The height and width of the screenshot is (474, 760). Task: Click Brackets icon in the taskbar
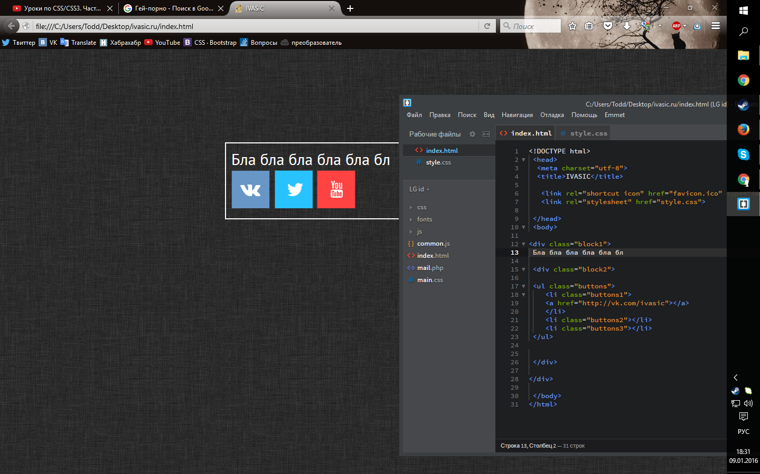pos(744,204)
